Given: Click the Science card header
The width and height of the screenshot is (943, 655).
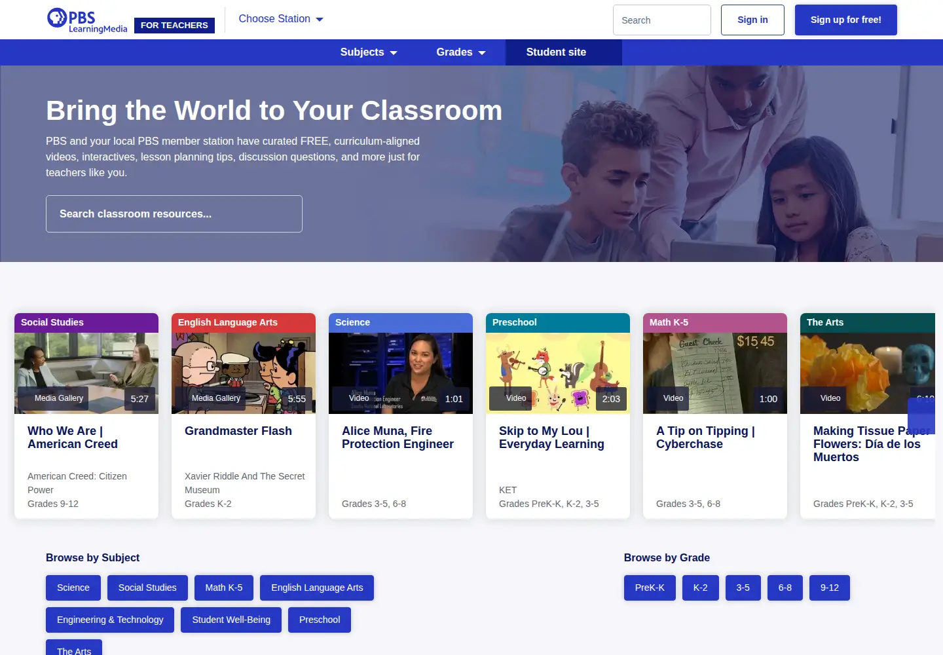Looking at the screenshot, I should pos(401,323).
